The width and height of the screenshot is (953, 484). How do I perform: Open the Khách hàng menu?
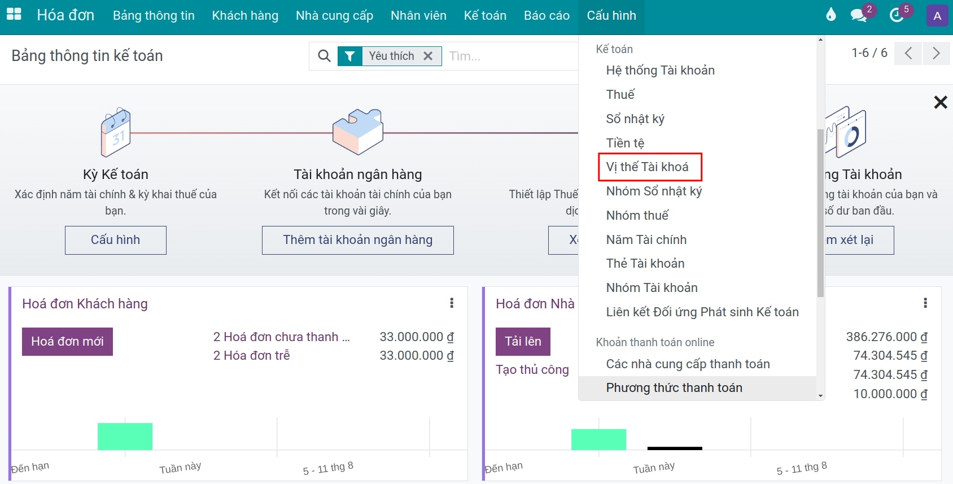click(x=245, y=16)
